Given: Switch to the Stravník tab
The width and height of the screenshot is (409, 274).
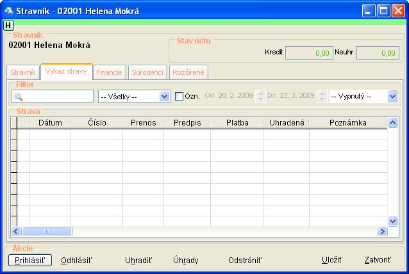Looking at the screenshot, I should 23,72.
